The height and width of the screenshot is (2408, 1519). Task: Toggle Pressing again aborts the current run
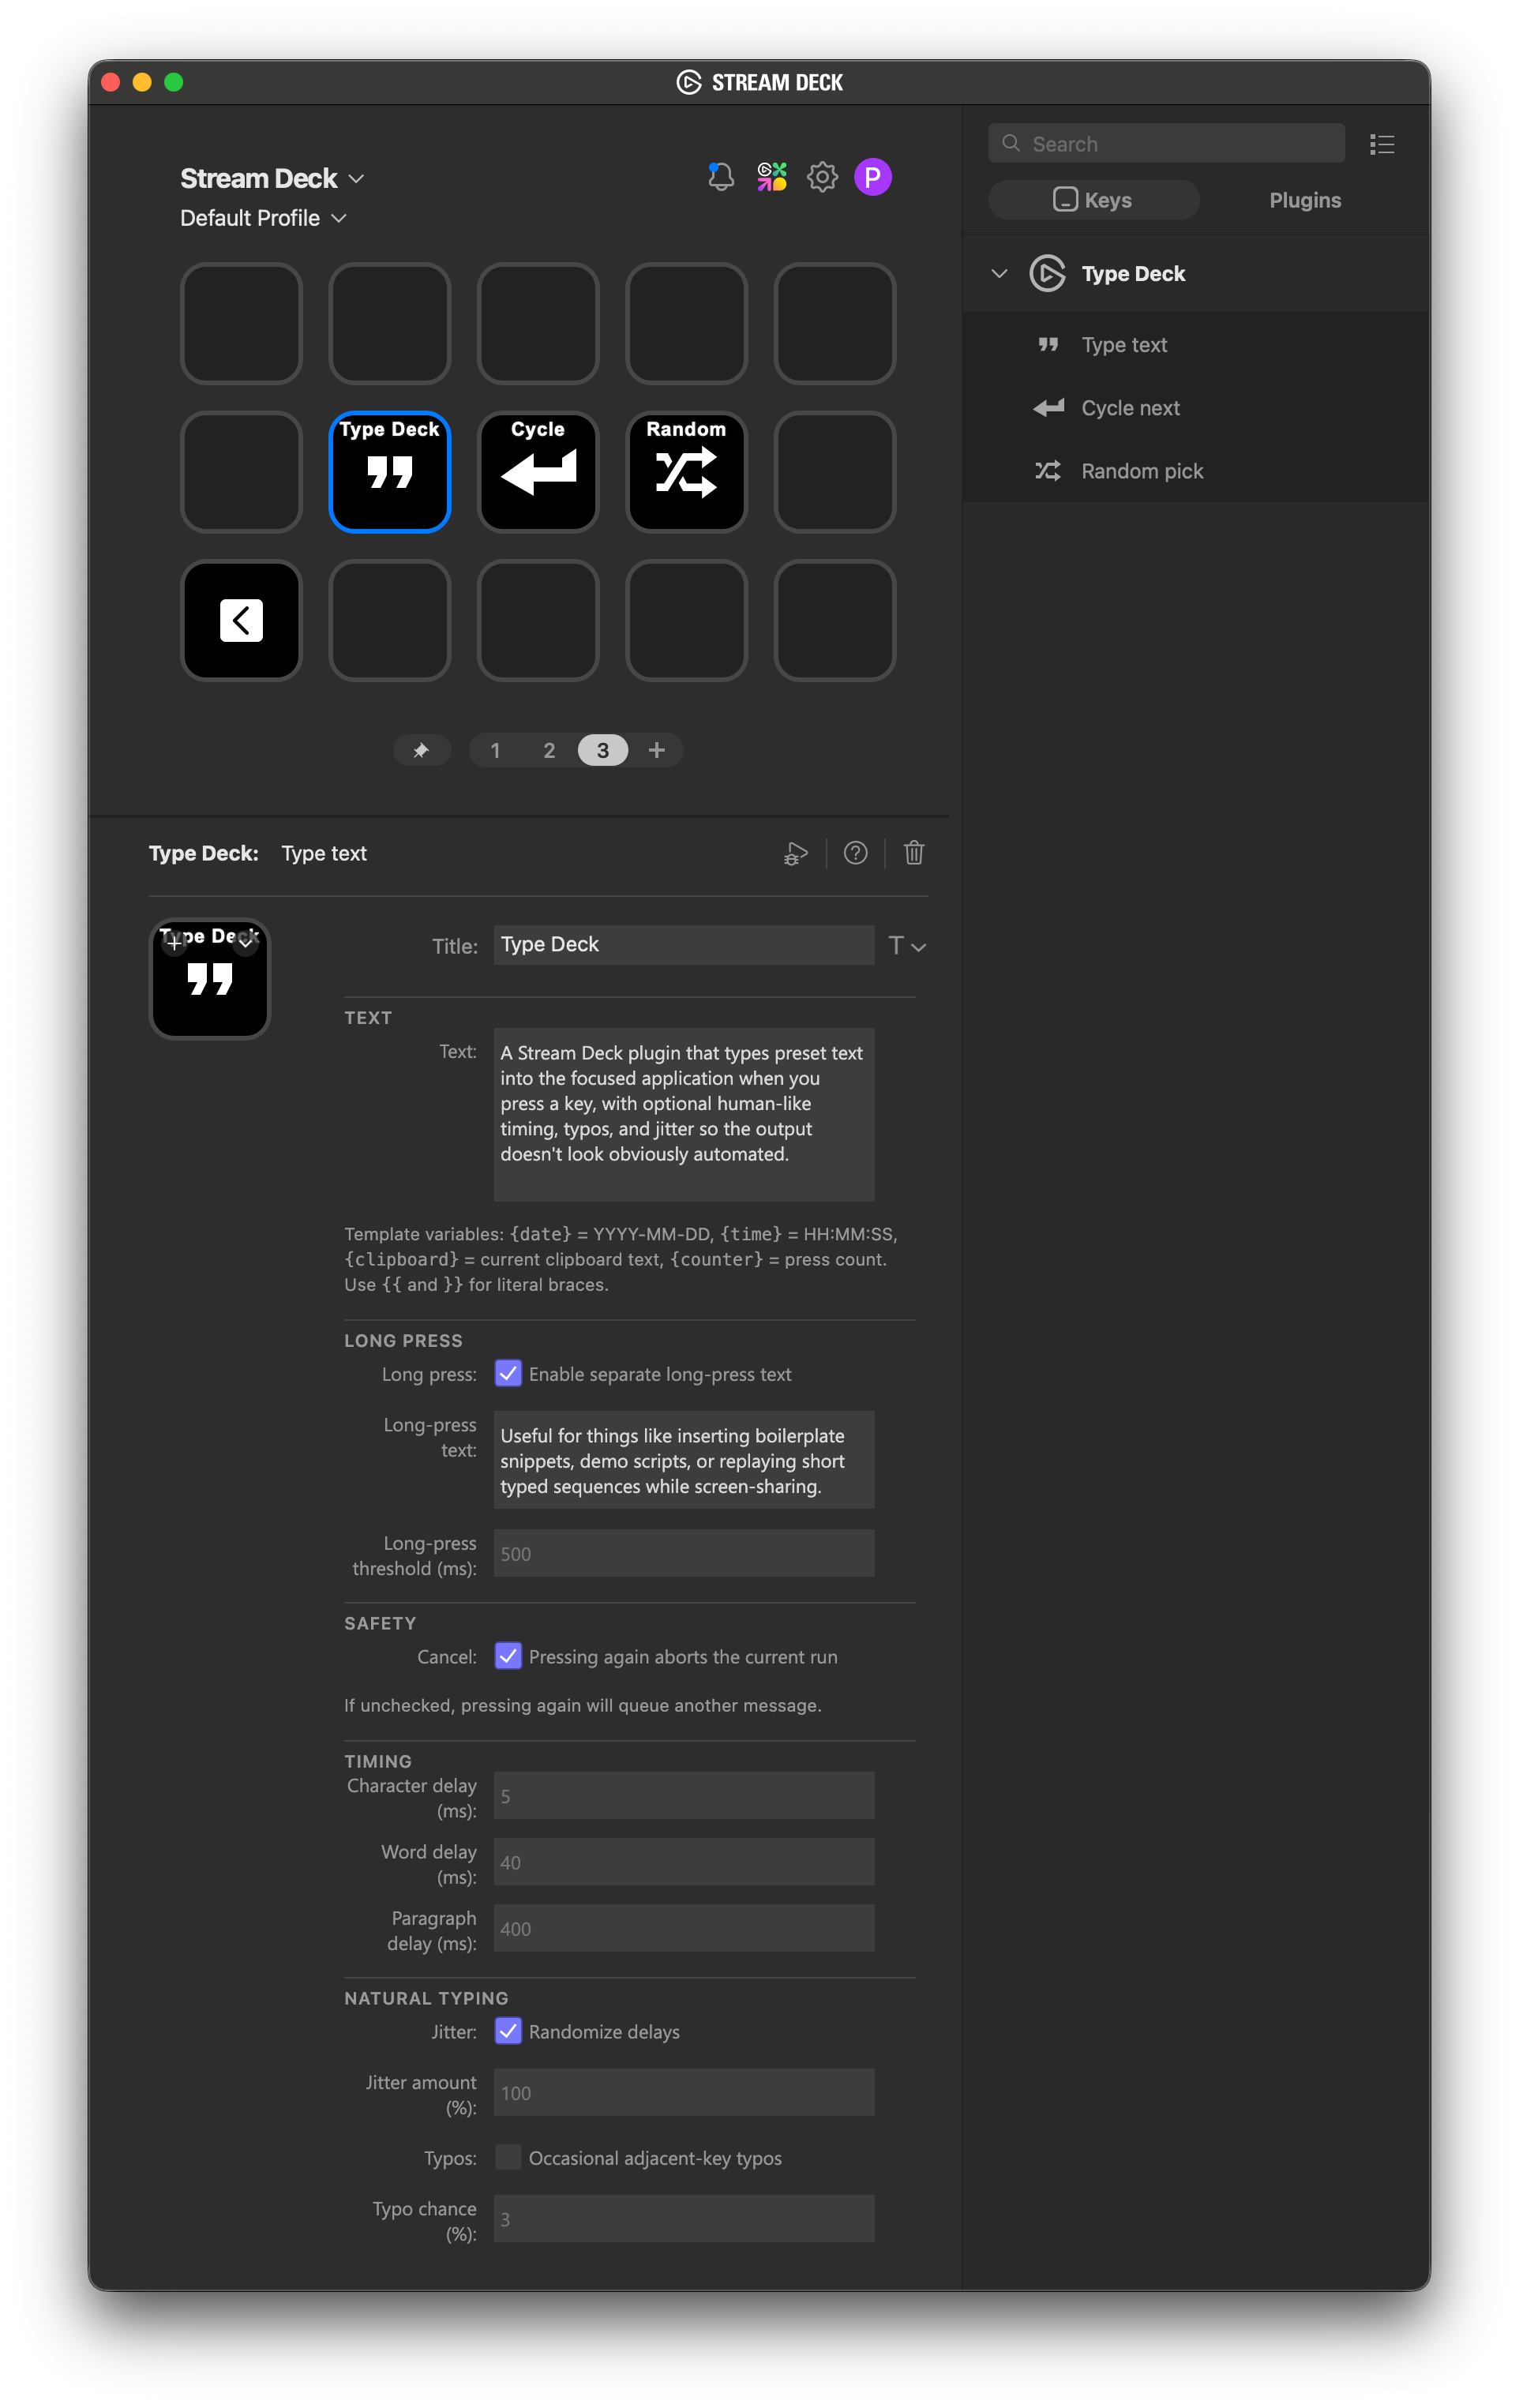(508, 1656)
